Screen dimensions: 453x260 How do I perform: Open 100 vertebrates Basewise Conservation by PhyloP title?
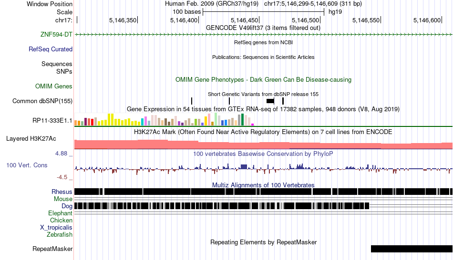(263, 154)
